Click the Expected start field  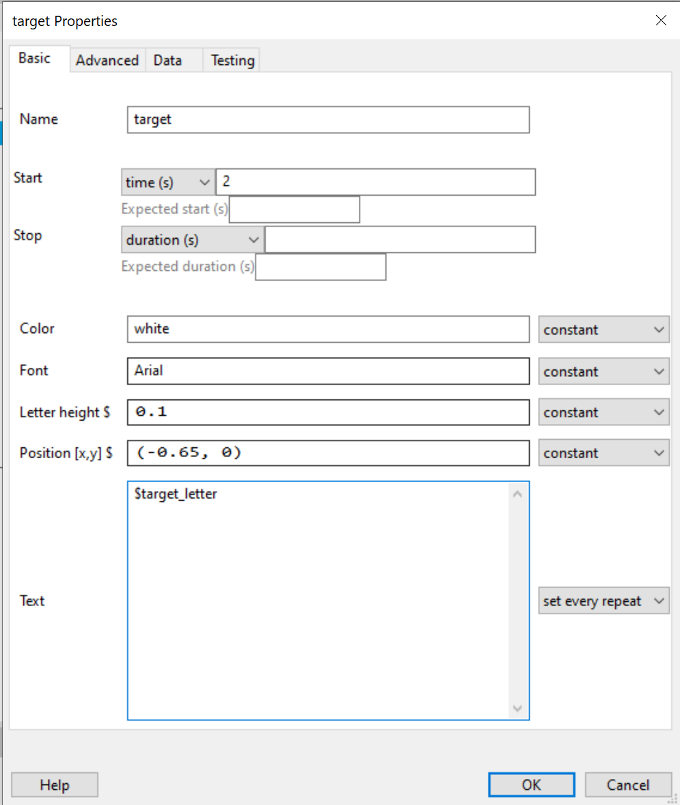(x=294, y=209)
